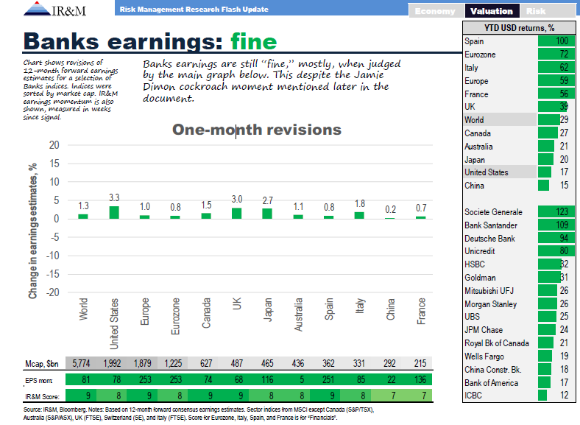Viewport: 580px width, 425px height.
Task: Click the Royal Bk of Canada row
Action: coord(519,343)
